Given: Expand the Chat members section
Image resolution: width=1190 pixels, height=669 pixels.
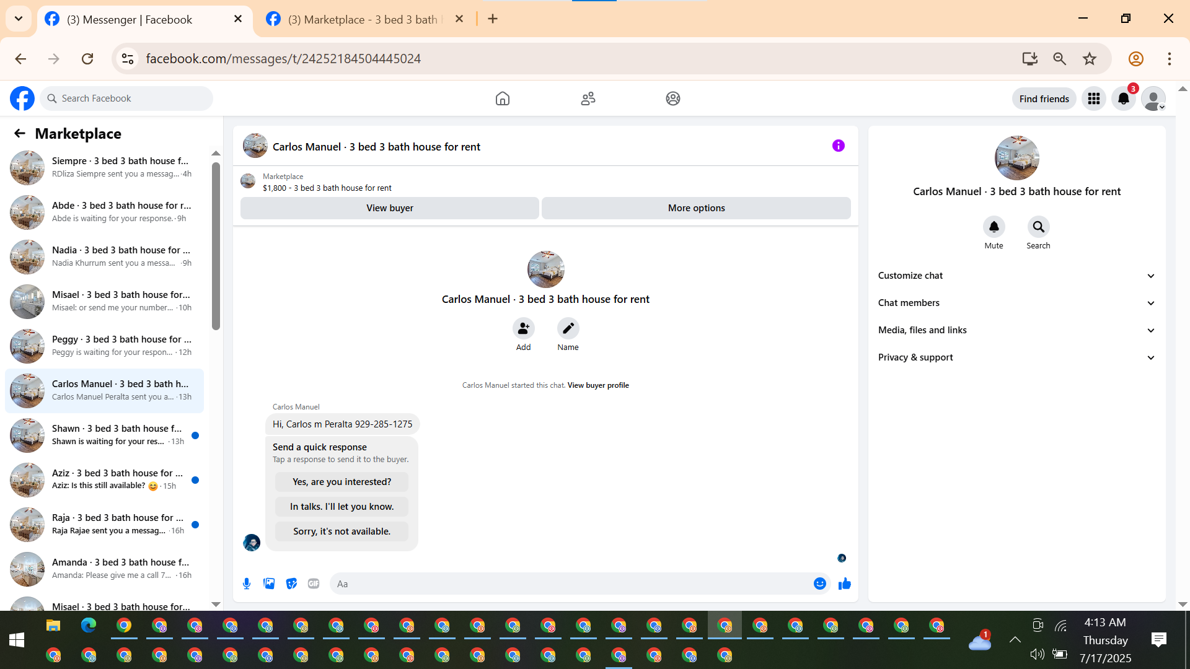Looking at the screenshot, I should pyautogui.click(x=1016, y=303).
